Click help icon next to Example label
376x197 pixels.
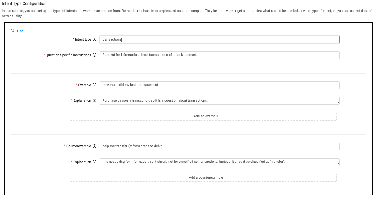tap(94, 85)
